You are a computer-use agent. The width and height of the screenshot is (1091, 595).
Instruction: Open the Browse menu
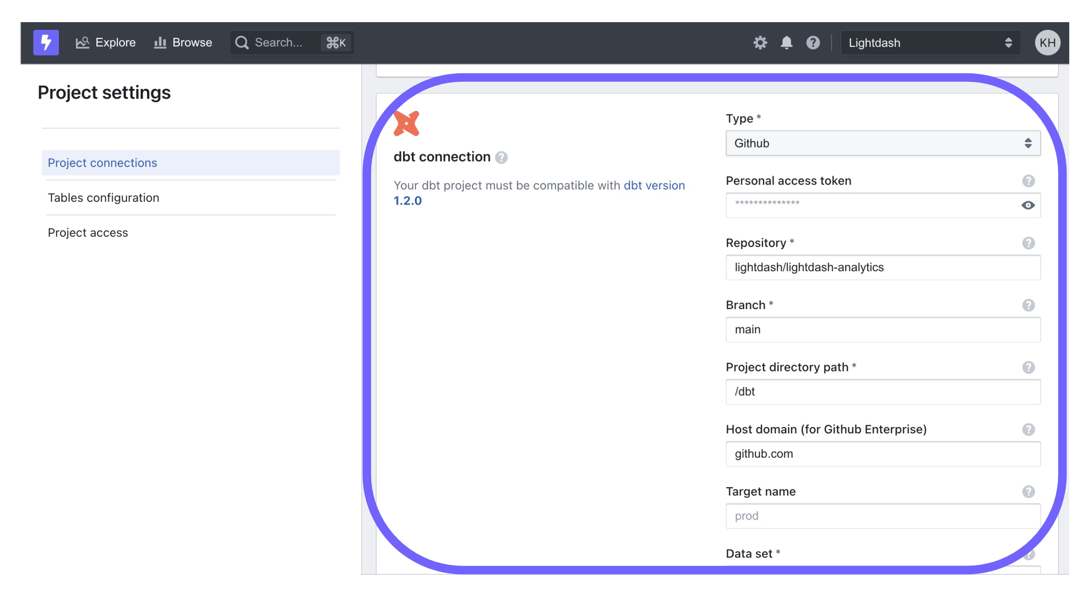click(x=183, y=42)
